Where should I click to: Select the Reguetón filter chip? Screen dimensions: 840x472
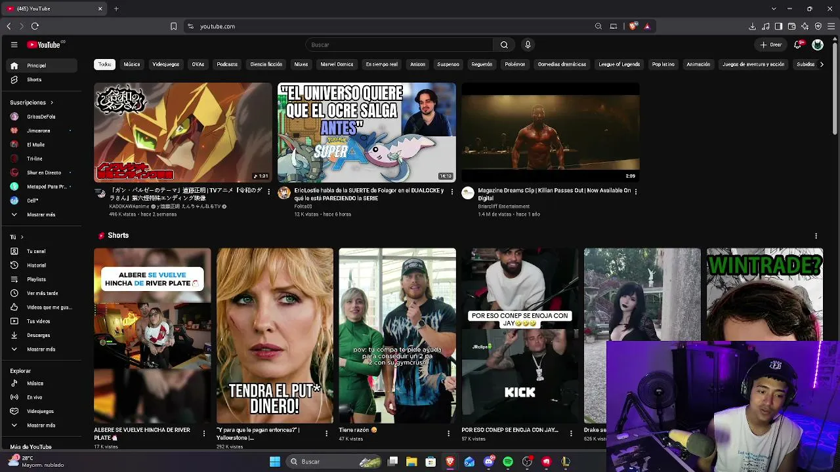tap(482, 64)
